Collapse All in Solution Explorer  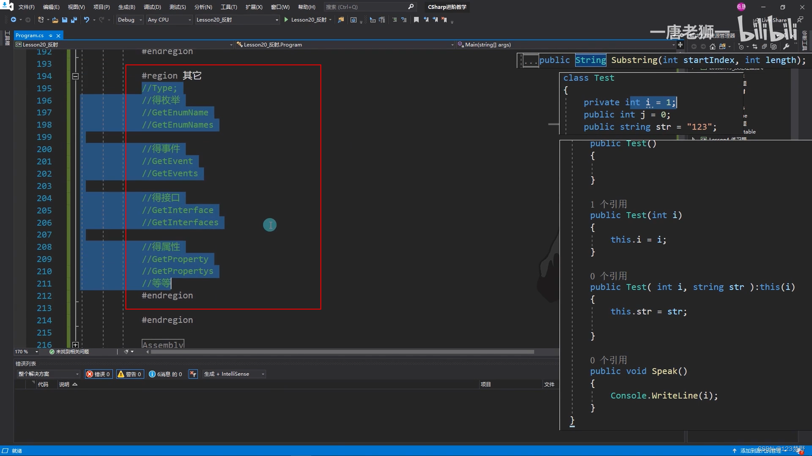[764, 46]
